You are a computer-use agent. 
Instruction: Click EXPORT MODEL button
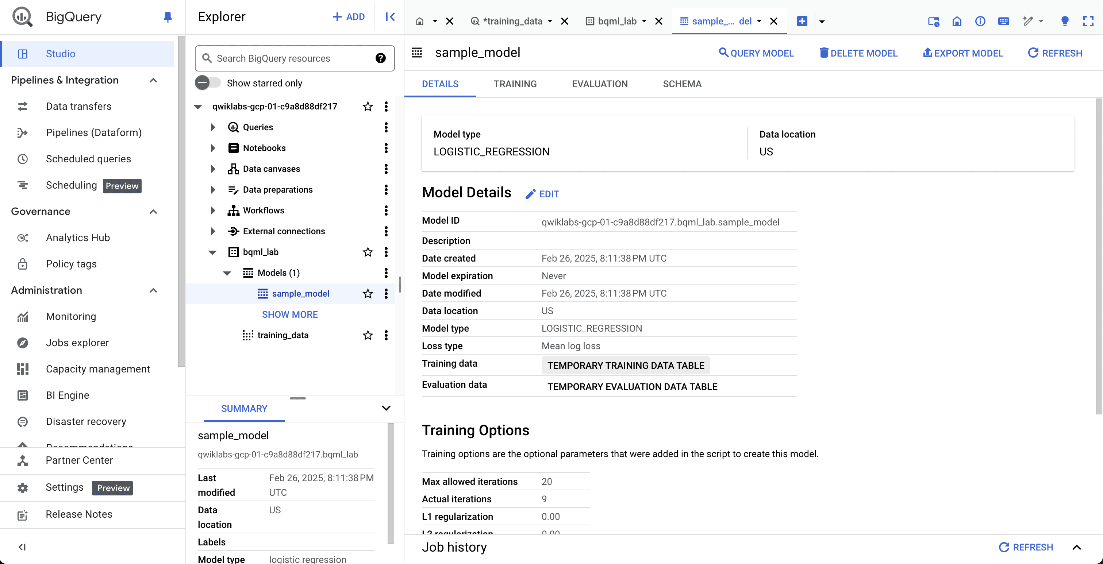[x=962, y=53]
